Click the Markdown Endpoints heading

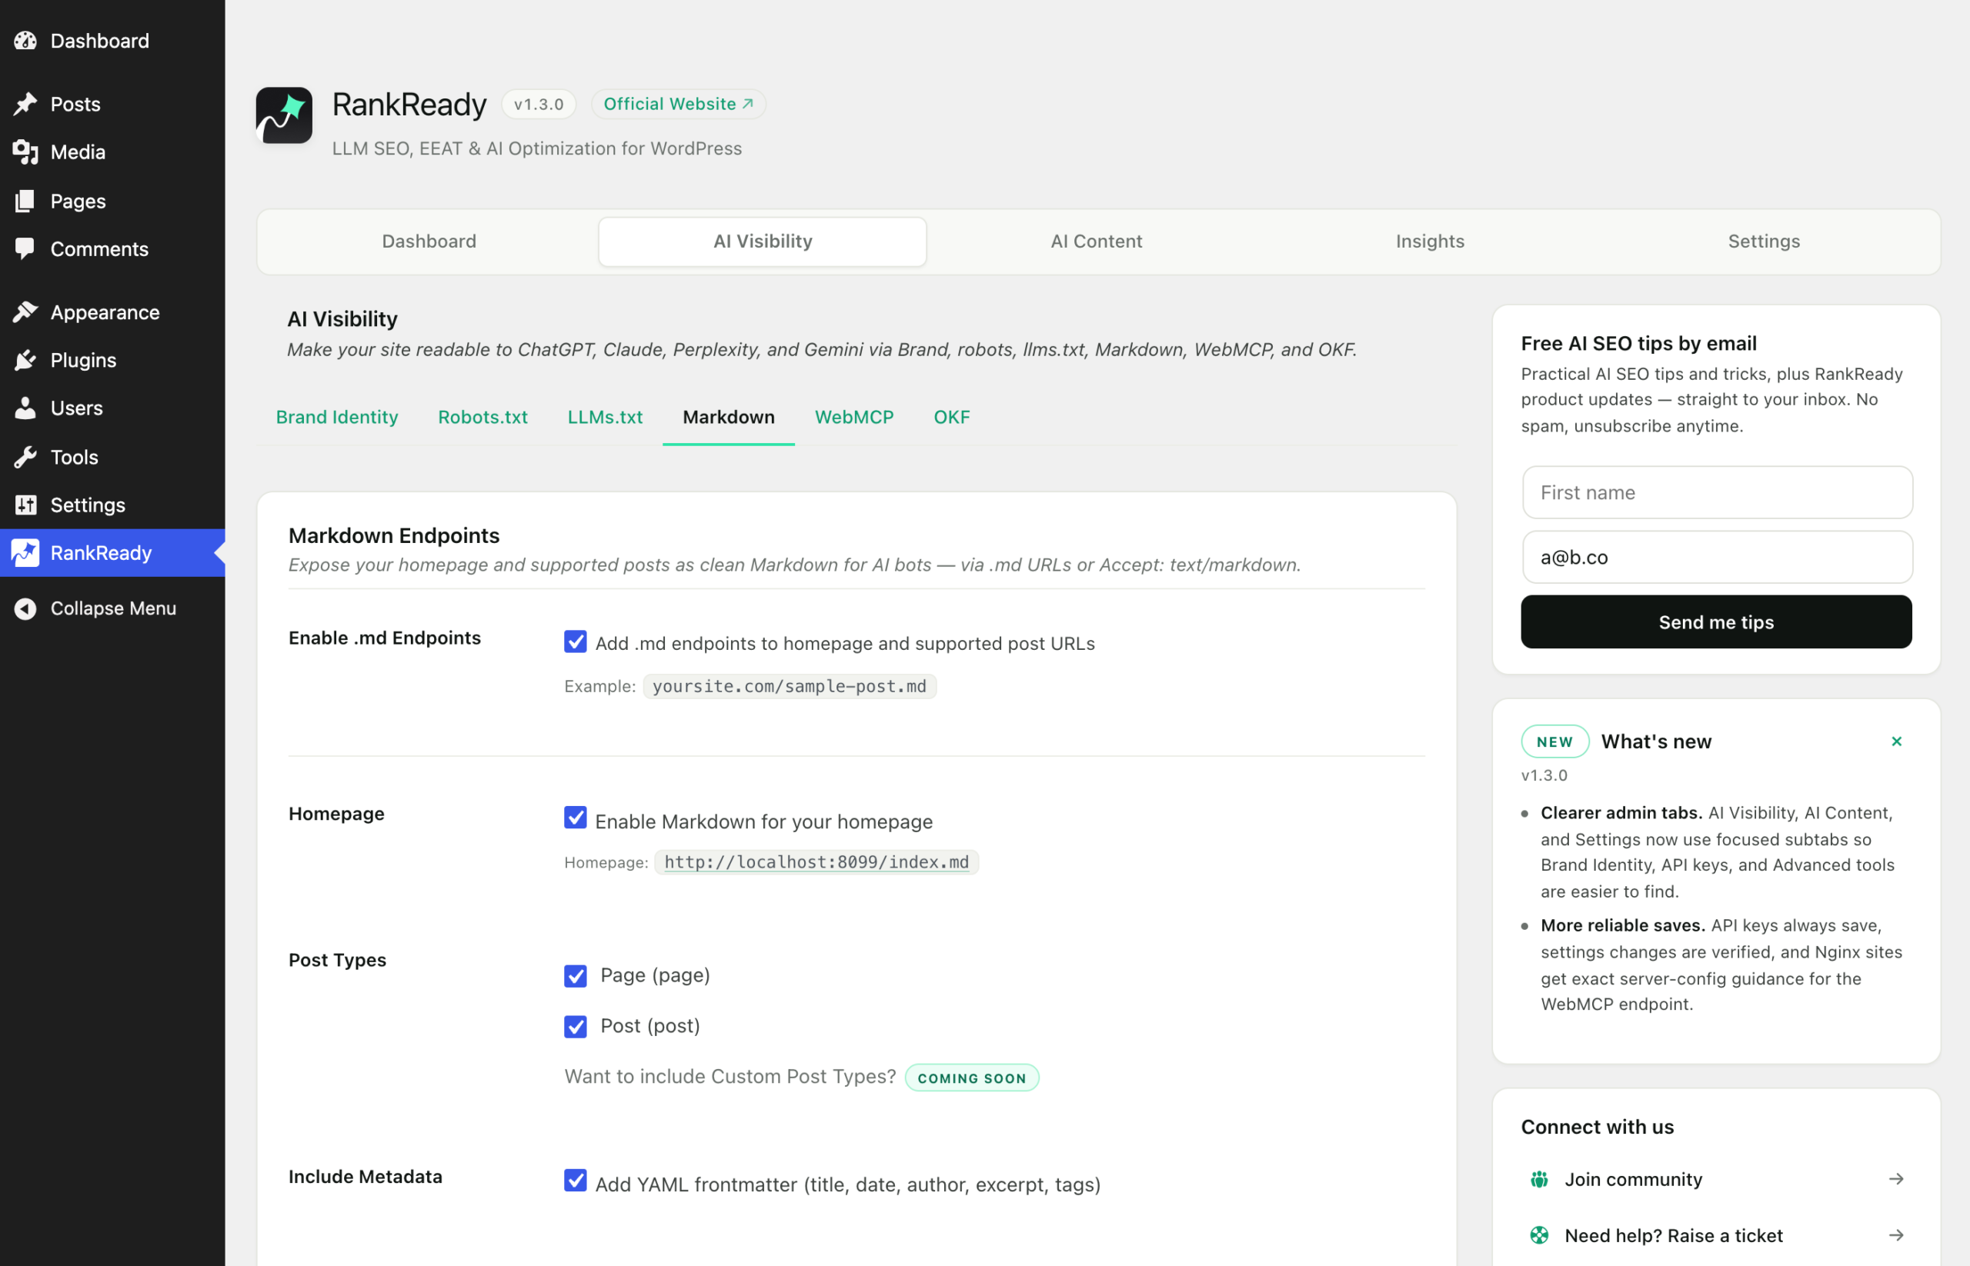[394, 536]
